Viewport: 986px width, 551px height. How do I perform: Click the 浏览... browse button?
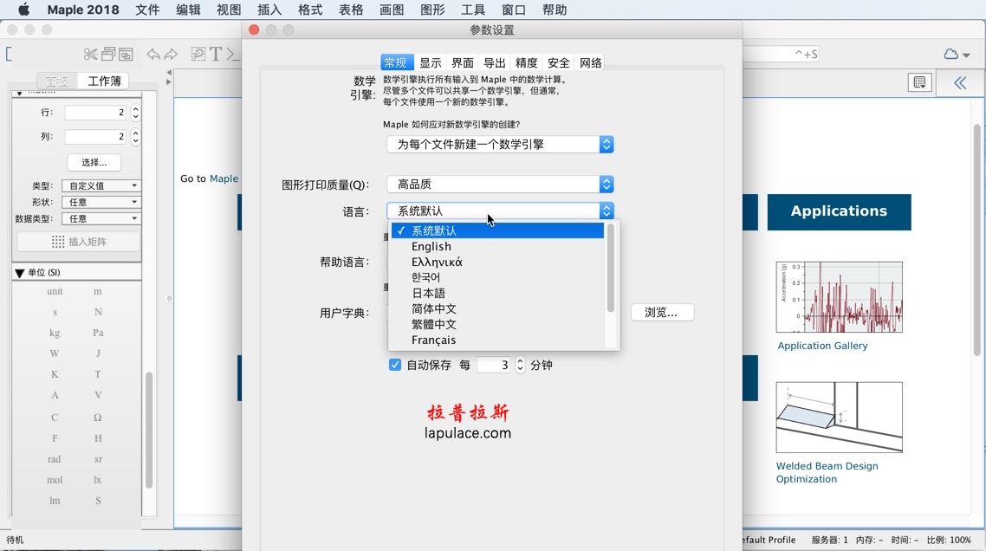click(662, 312)
